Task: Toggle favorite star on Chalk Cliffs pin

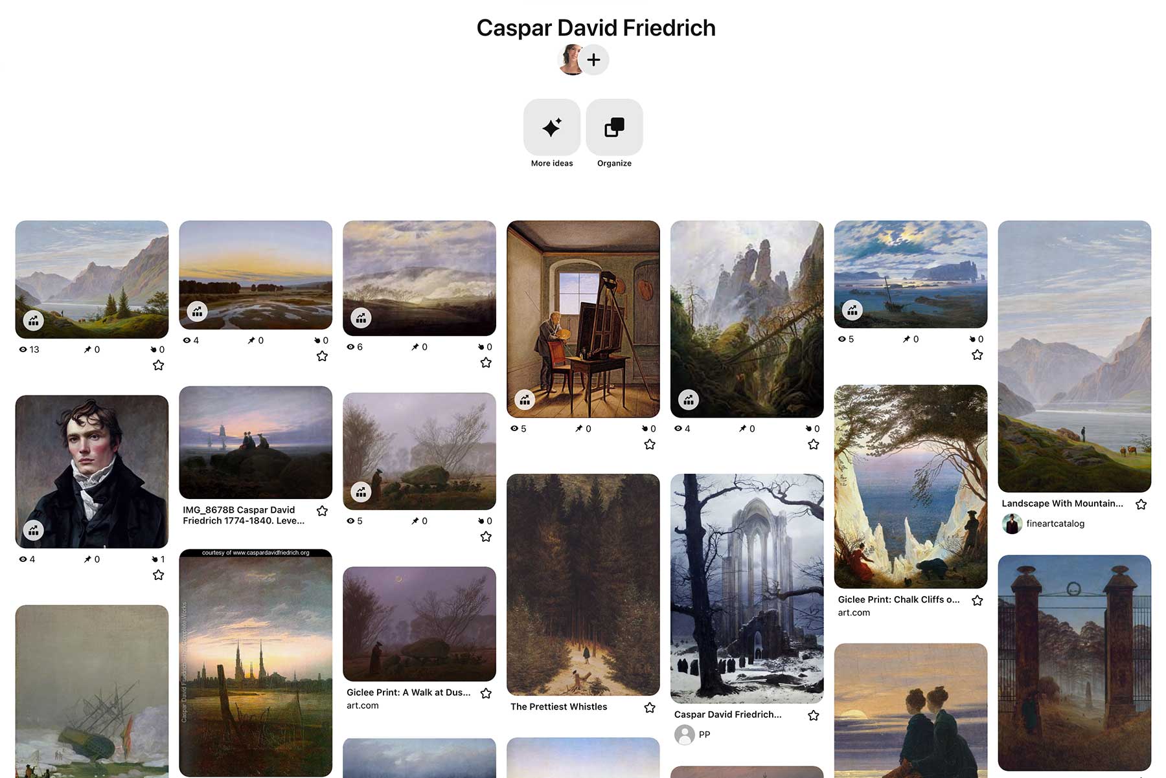Action: tap(977, 601)
